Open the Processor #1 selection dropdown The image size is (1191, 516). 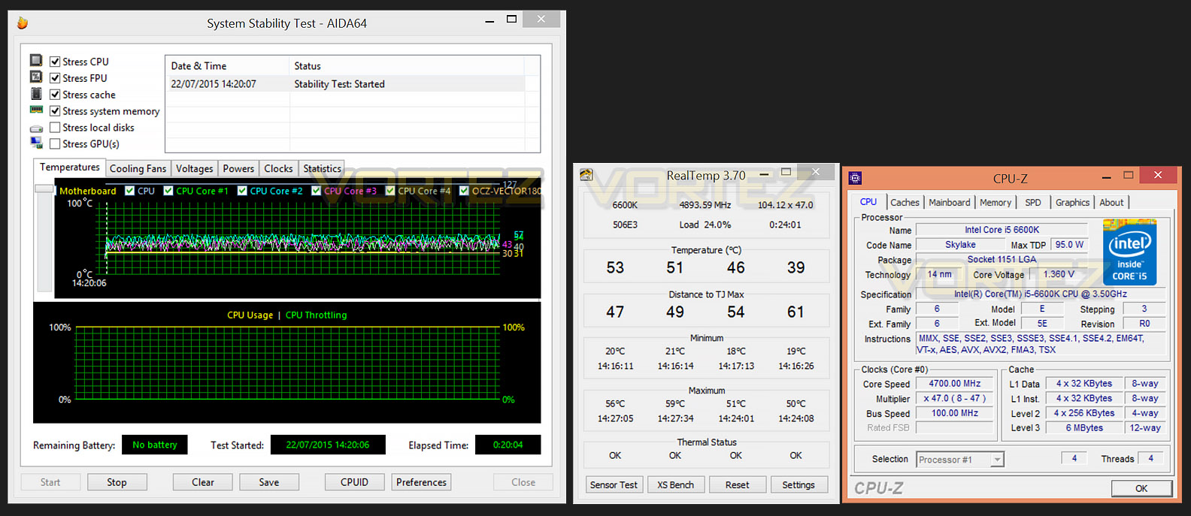[x=960, y=460]
